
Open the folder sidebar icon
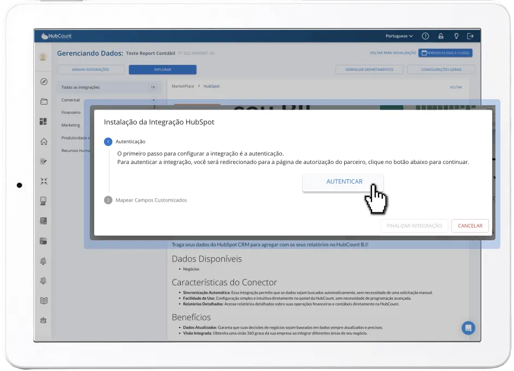[x=44, y=102]
